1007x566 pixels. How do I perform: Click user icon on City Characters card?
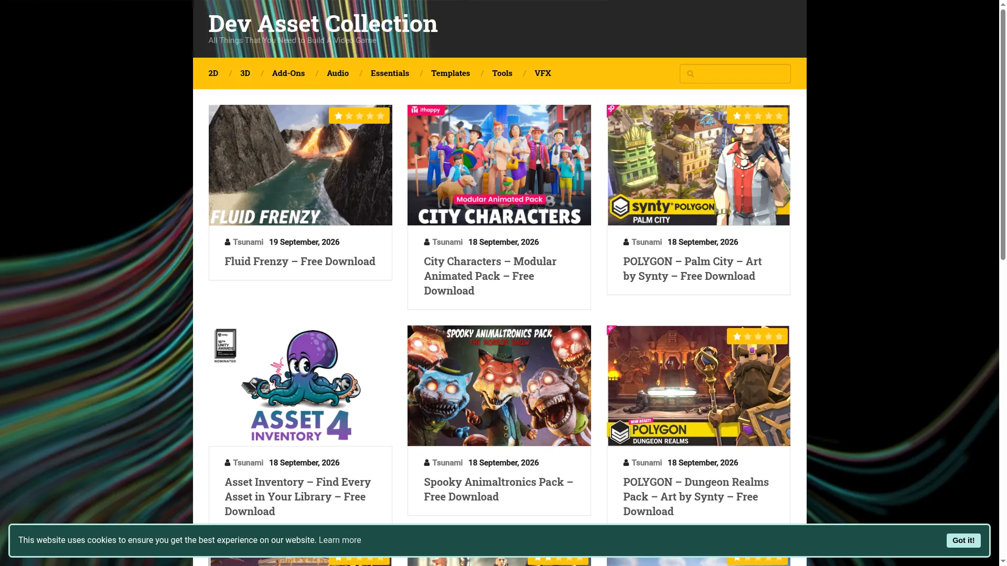click(x=427, y=242)
